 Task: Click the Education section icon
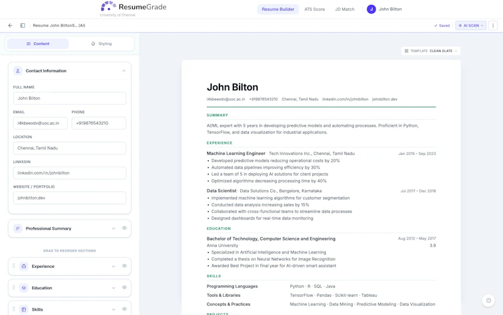click(x=24, y=288)
